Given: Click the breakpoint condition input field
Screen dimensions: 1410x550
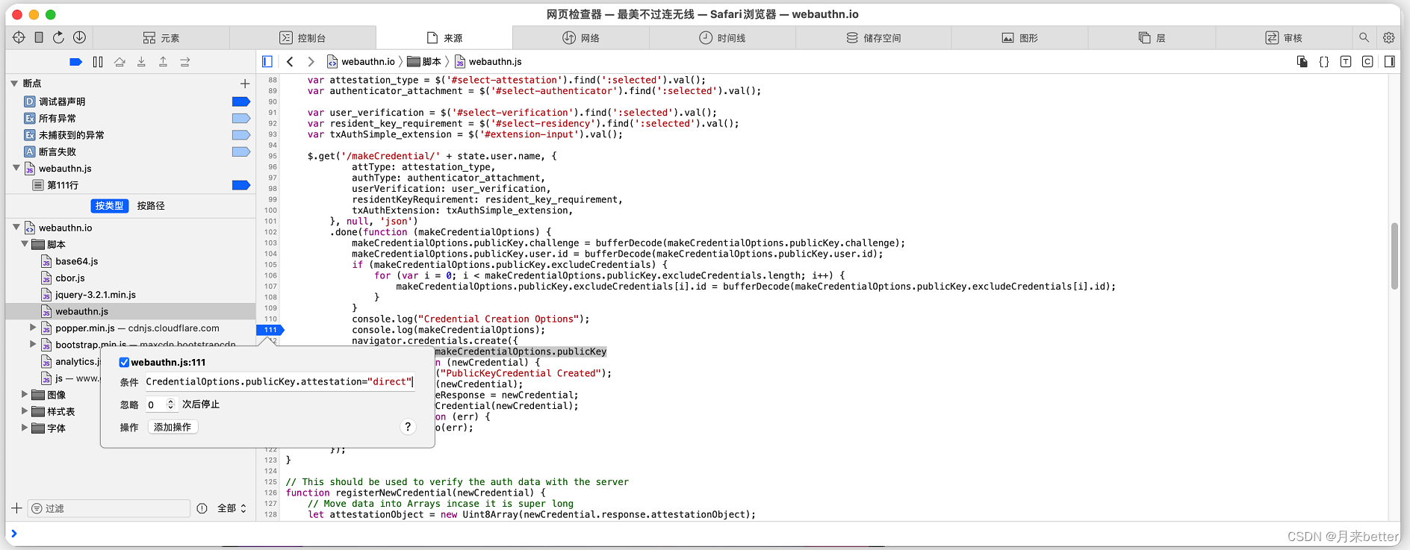Looking at the screenshot, I should coord(279,382).
